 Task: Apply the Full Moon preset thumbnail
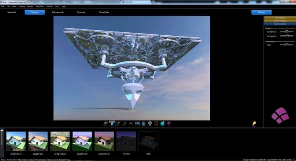[x=126, y=141]
